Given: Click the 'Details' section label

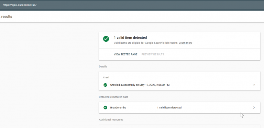Looking at the screenshot, I should click(x=103, y=66).
